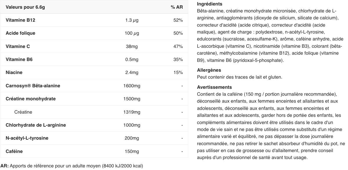
Task: Select the Vitamine B6 row label
Action: [19, 60]
